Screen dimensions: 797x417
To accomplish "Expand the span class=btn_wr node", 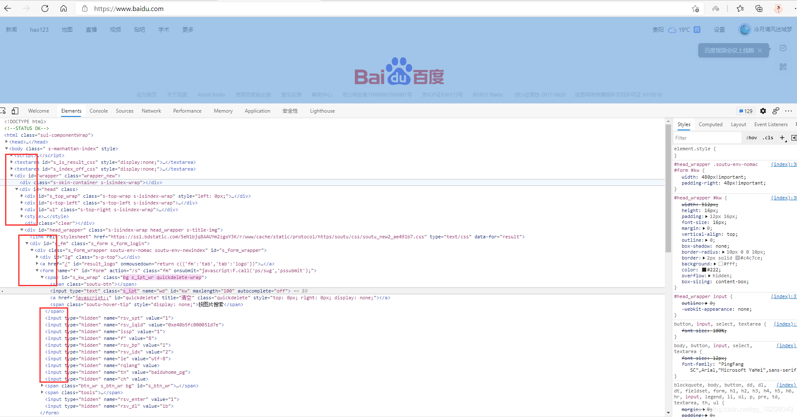I will point(42,386).
